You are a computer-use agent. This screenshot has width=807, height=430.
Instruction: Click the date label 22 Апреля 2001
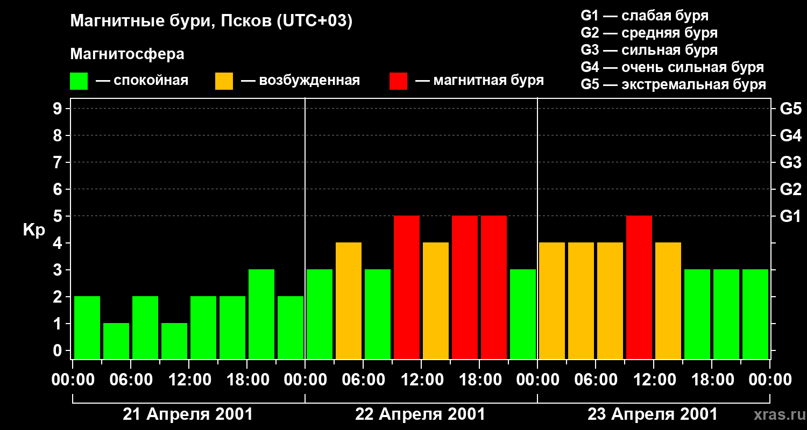420,414
